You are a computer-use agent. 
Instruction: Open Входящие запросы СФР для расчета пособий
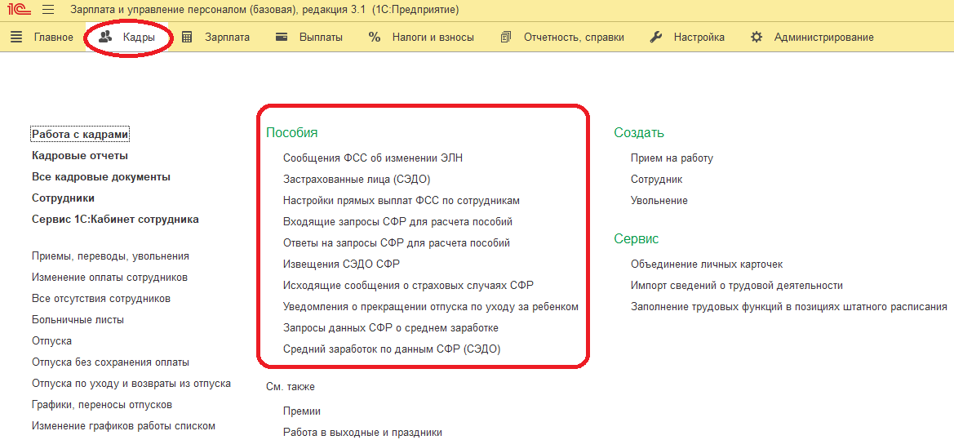pos(398,221)
